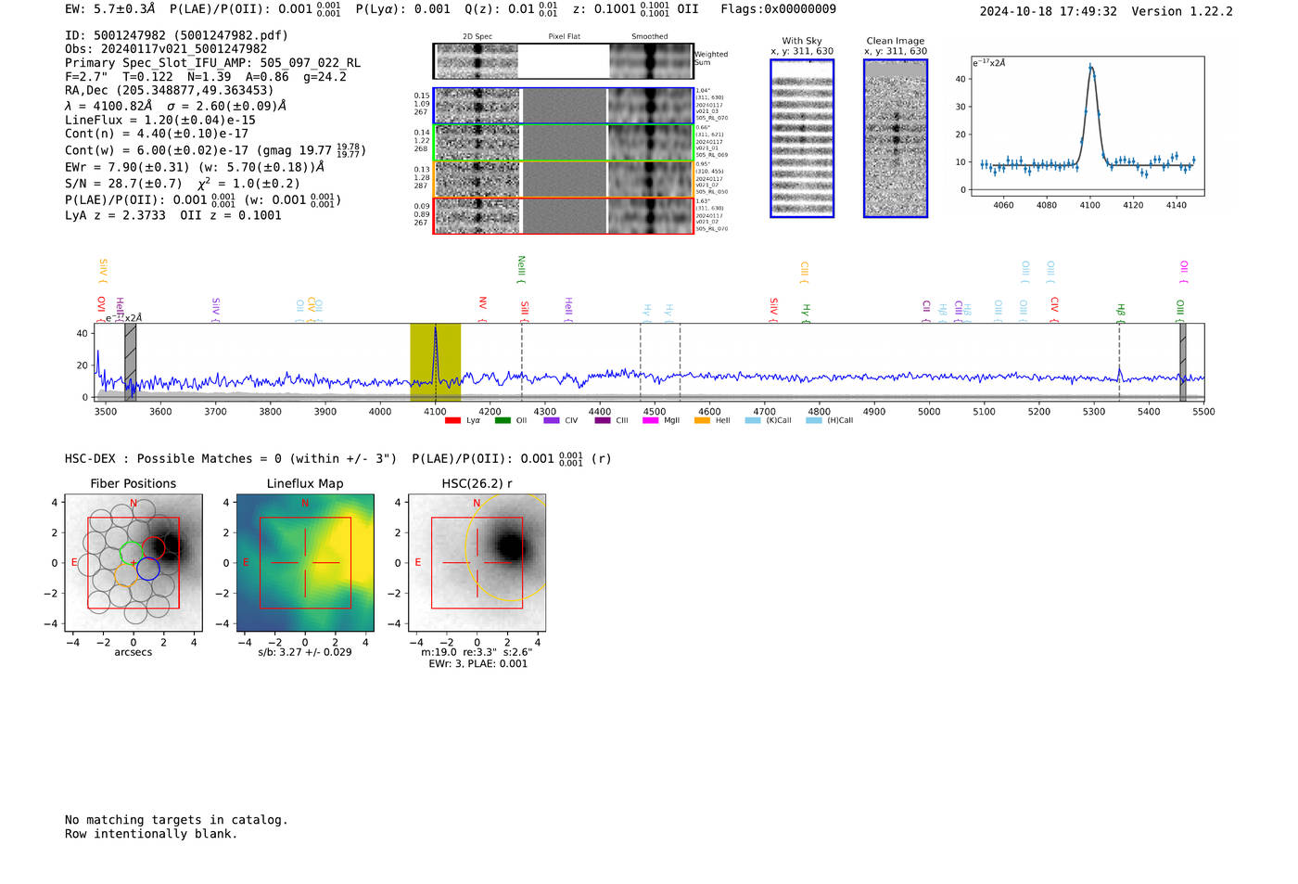Screen dimensions: 1298x884
Task: Click the "Row intentionally blank." text
Action: (x=151, y=834)
